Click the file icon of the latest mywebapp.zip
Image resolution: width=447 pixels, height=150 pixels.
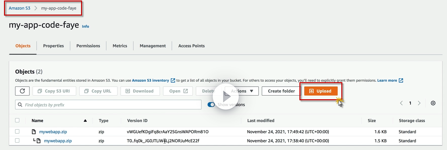tap(34, 132)
